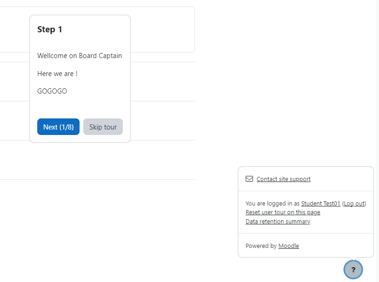
Task: Click the empty list row below the tour dialog
Action: (x=97, y=160)
